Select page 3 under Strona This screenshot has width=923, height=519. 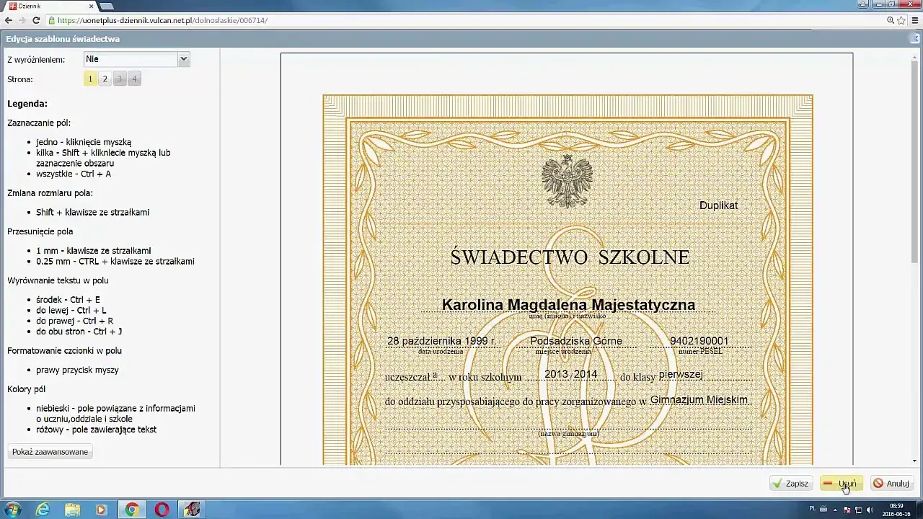click(x=120, y=79)
